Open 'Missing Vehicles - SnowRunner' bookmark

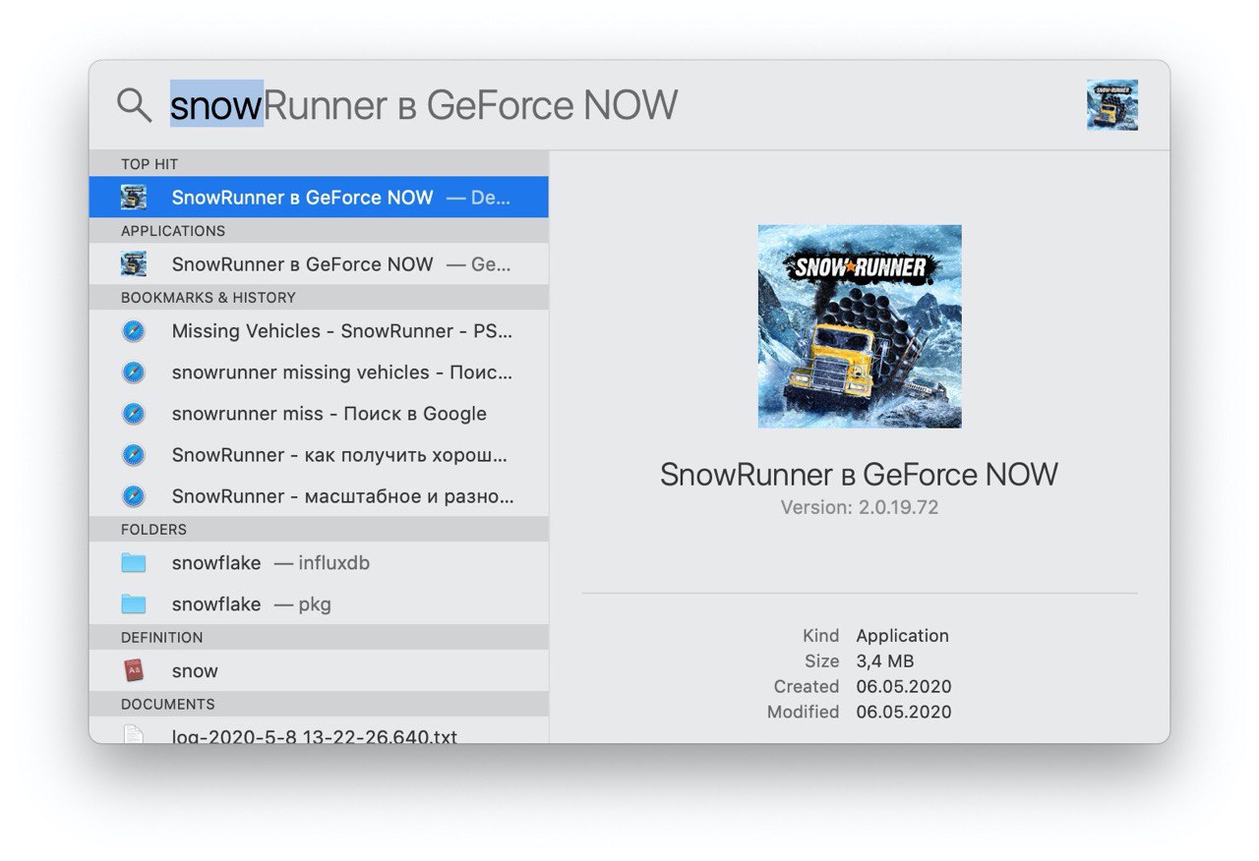coord(319,331)
